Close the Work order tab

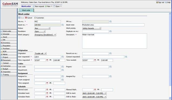pos(32,10)
